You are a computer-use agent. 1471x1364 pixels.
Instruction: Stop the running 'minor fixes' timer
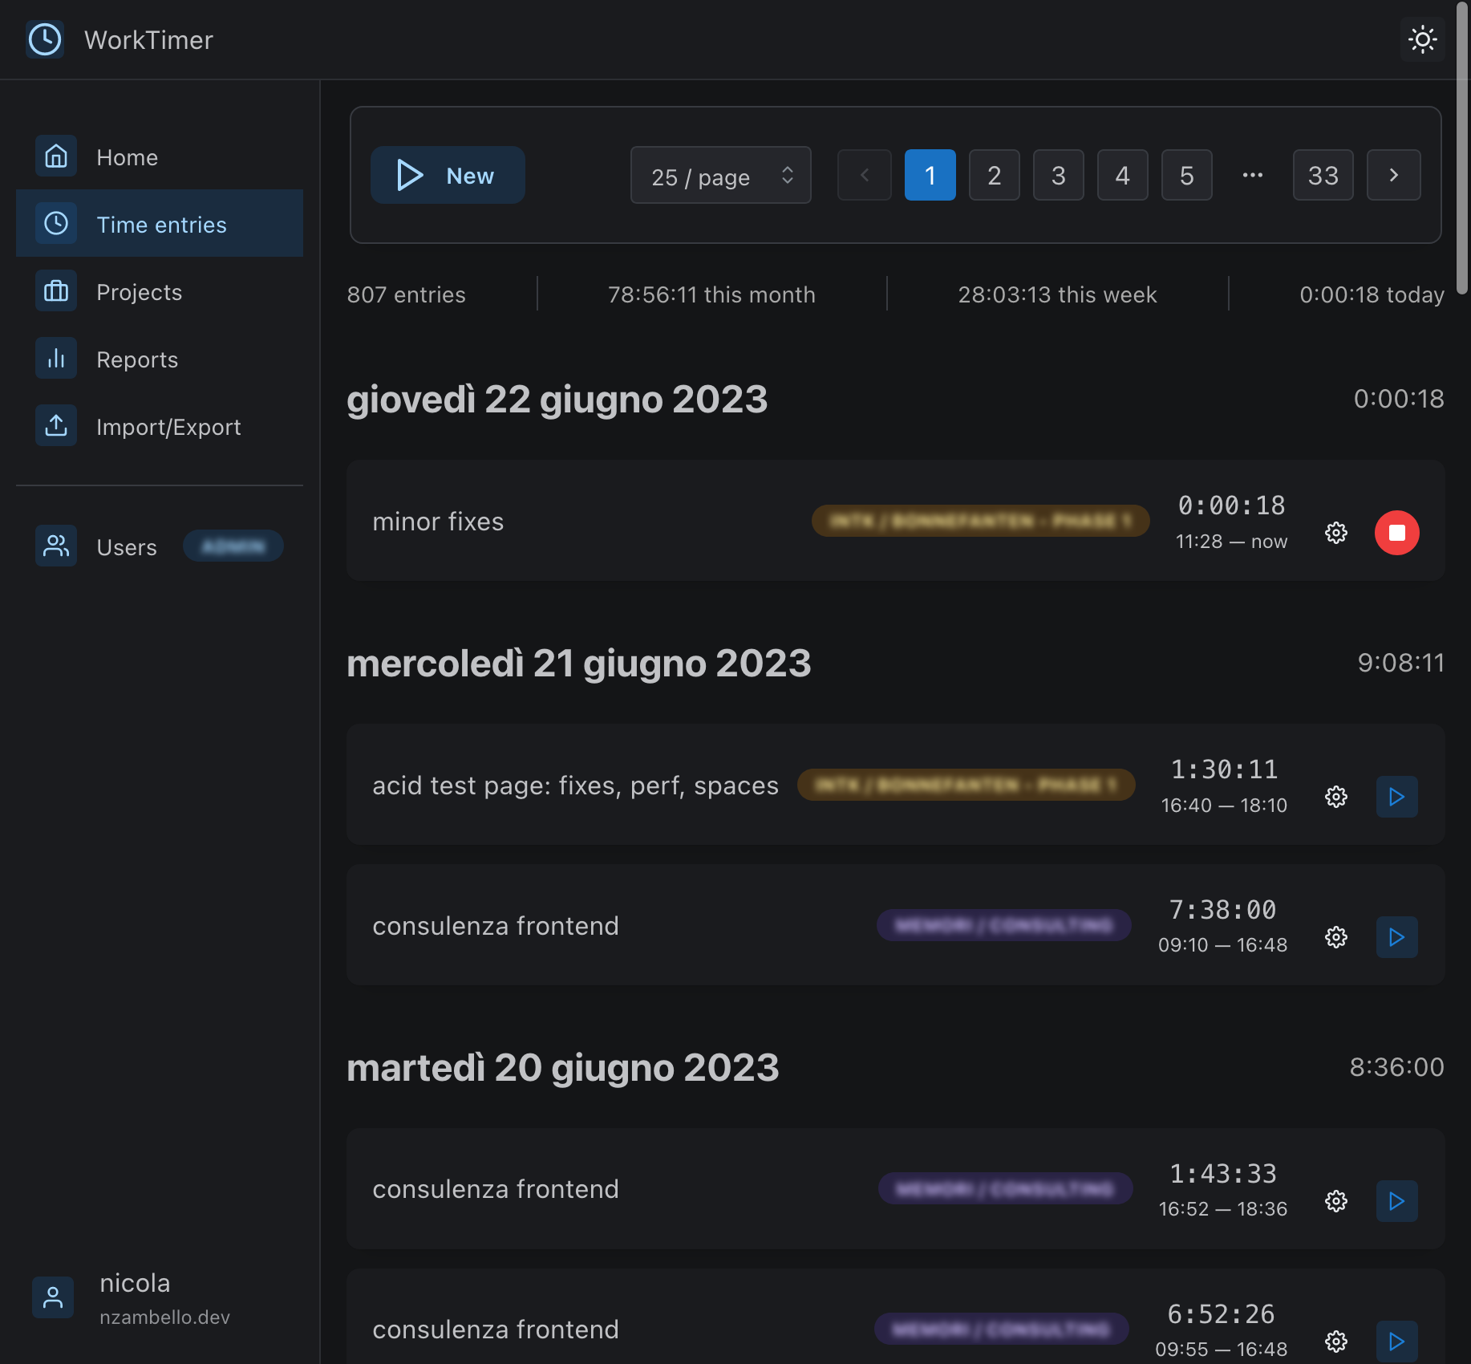tap(1396, 532)
